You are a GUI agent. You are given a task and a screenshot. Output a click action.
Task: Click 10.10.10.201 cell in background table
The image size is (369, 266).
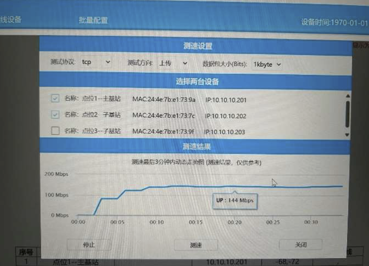(226, 262)
